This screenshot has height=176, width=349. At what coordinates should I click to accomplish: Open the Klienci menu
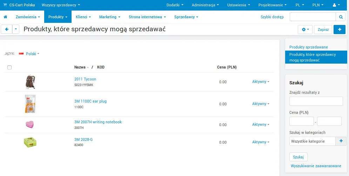click(83, 17)
